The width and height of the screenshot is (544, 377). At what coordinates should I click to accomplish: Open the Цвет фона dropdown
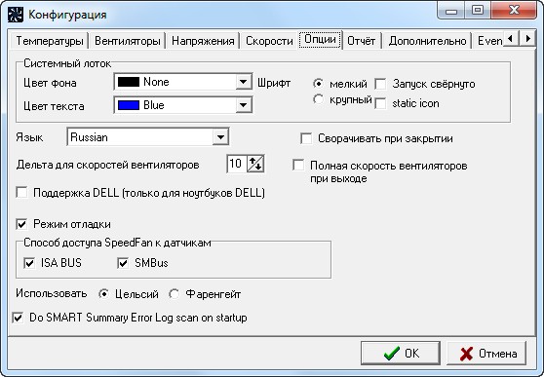click(244, 82)
